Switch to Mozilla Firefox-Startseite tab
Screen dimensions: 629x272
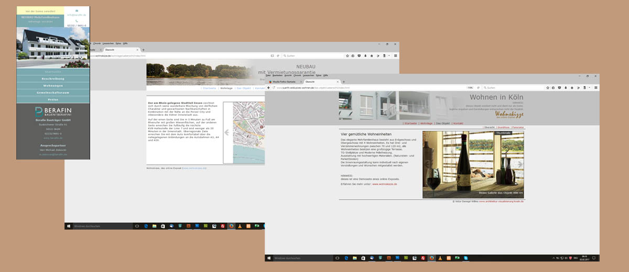point(285,82)
